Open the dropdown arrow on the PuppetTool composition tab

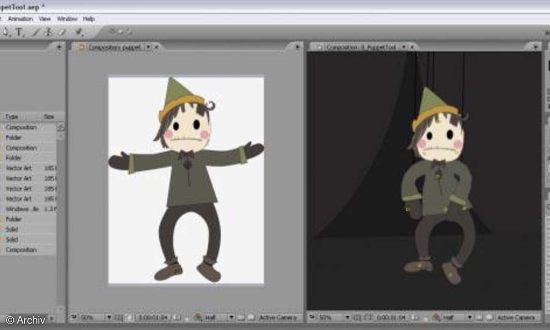tap(403, 47)
